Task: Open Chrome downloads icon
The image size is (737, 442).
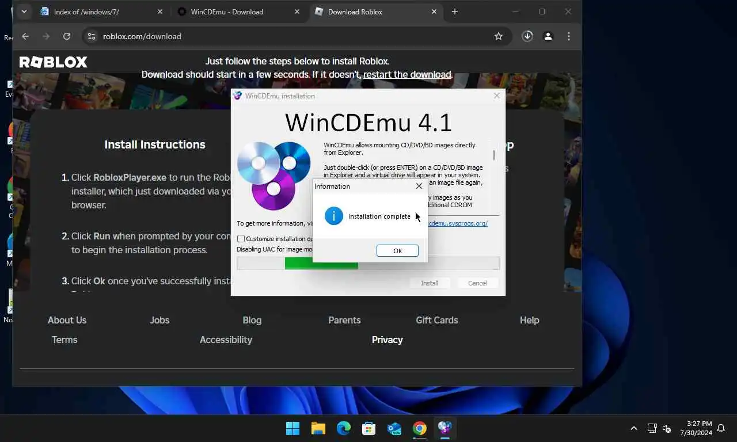Action: (x=527, y=36)
